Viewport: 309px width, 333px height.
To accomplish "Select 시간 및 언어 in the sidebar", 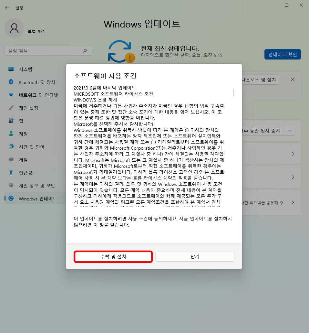I will pos(31,147).
